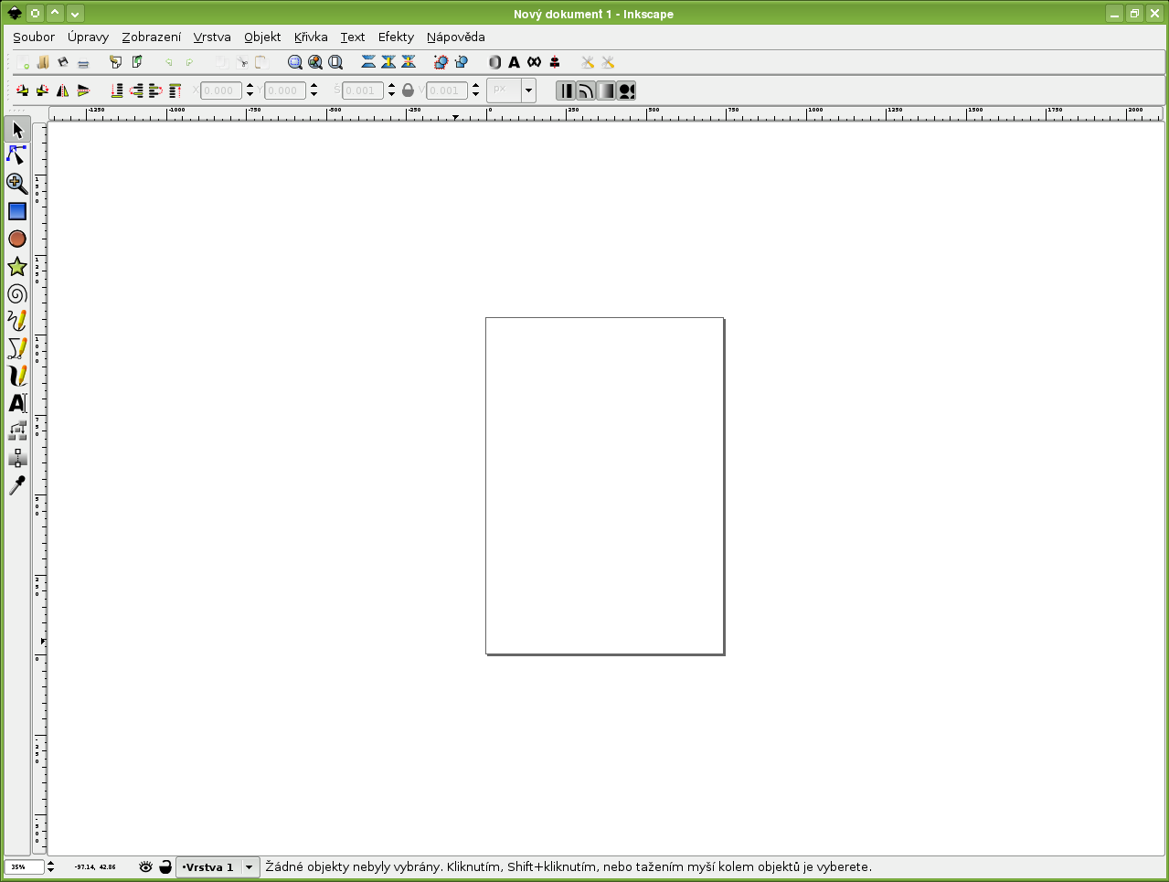Open Fill and Stroke dialog icon
Image resolution: width=1169 pixels, height=882 pixels.
(494, 62)
